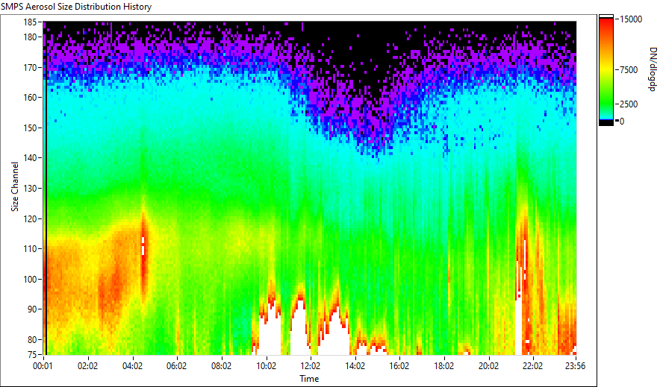Click the 180 tick on Size Channel axis
This screenshot has width=660, height=387.
[31, 37]
